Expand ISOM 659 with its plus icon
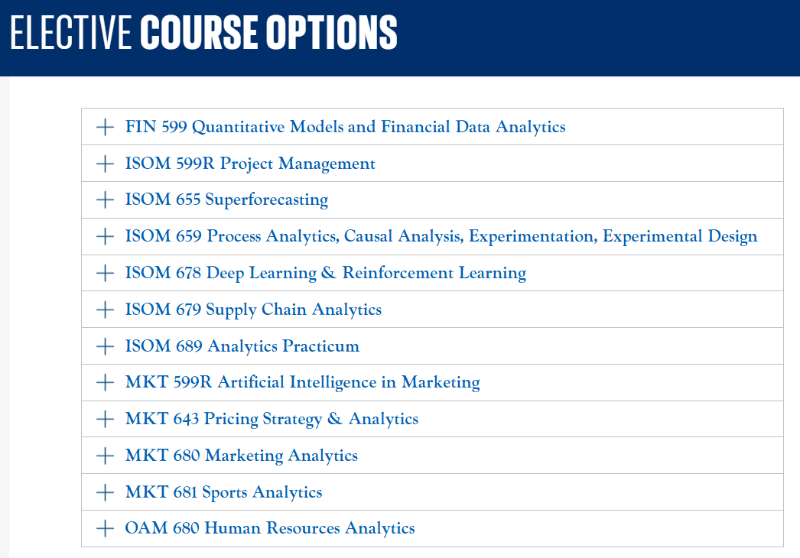This screenshot has width=800, height=558. 105,237
